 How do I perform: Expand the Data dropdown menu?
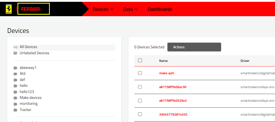pos(130,9)
